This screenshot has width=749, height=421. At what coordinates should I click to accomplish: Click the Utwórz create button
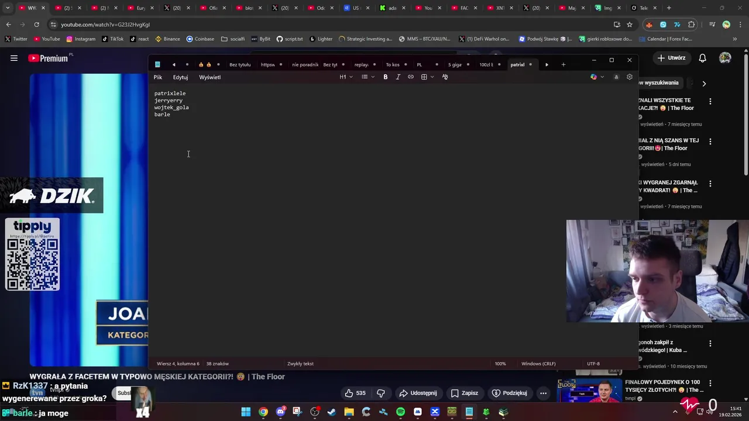tap(671, 58)
